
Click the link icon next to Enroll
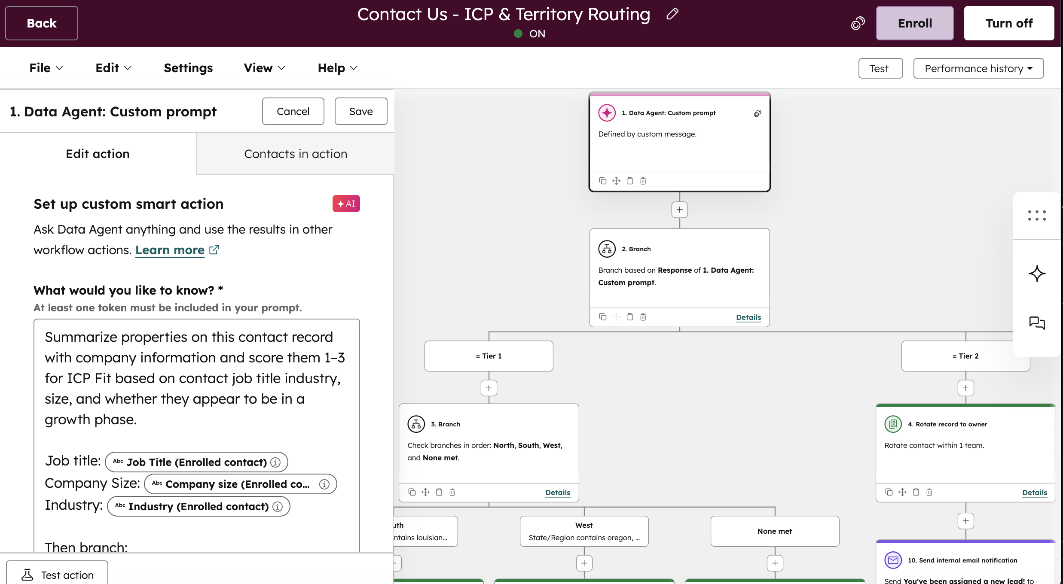coord(858,23)
